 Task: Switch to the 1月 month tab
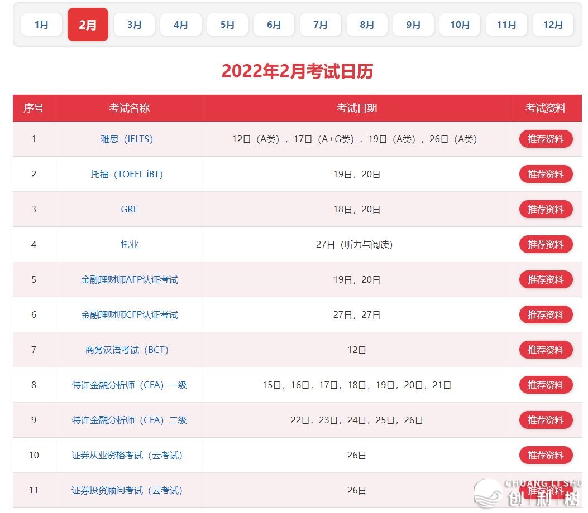click(41, 25)
